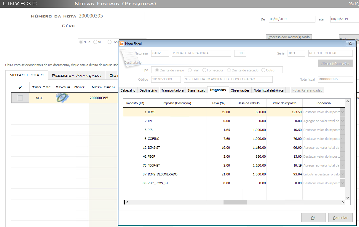Click the checkmark column header icon
This screenshot has height=227, width=359.
[x=20, y=87]
